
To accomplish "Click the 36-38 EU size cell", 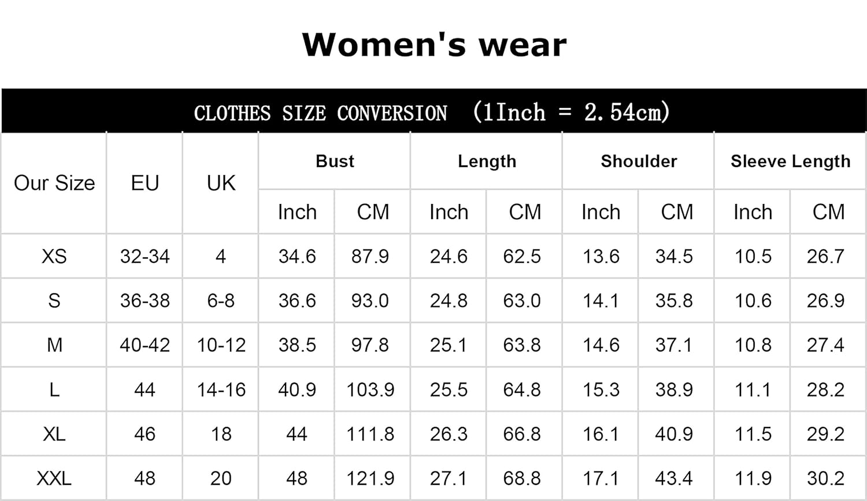I will click(x=144, y=300).
